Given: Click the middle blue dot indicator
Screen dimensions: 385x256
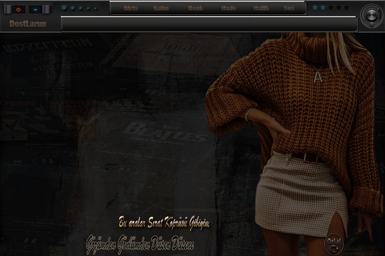Looking at the screenshot, I should [x=80, y=8].
